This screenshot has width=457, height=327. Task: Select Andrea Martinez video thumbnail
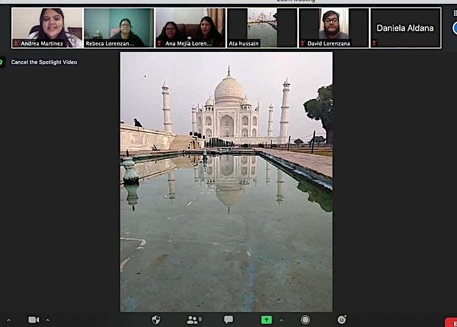coord(47,28)
